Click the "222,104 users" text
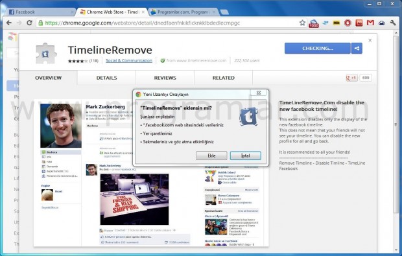The height and width of the screenshot is (256, 402). click(247, 61)
